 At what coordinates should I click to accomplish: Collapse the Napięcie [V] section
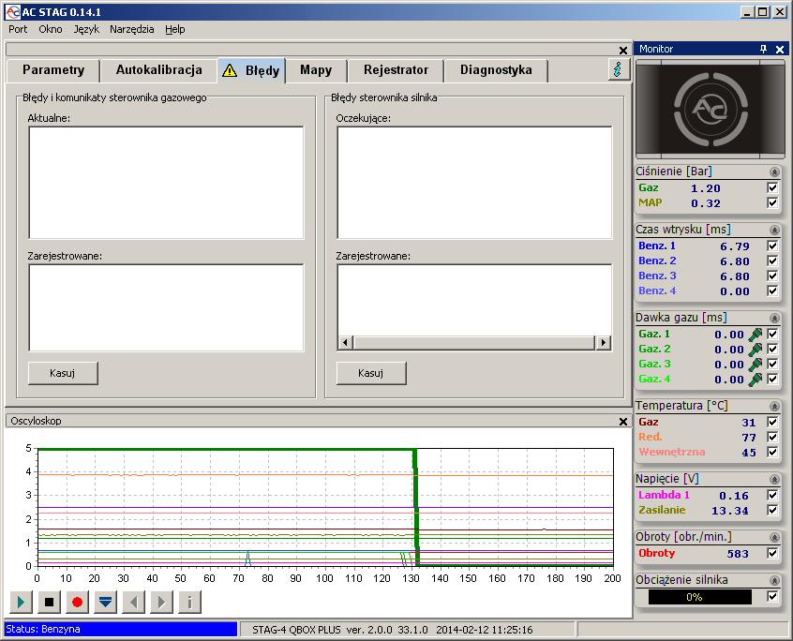(x=774, y=479)
